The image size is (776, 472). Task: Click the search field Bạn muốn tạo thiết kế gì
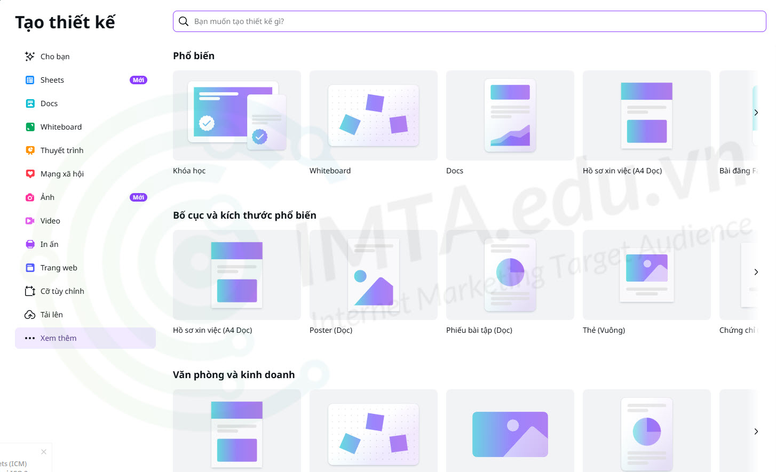tap(470, 21)
